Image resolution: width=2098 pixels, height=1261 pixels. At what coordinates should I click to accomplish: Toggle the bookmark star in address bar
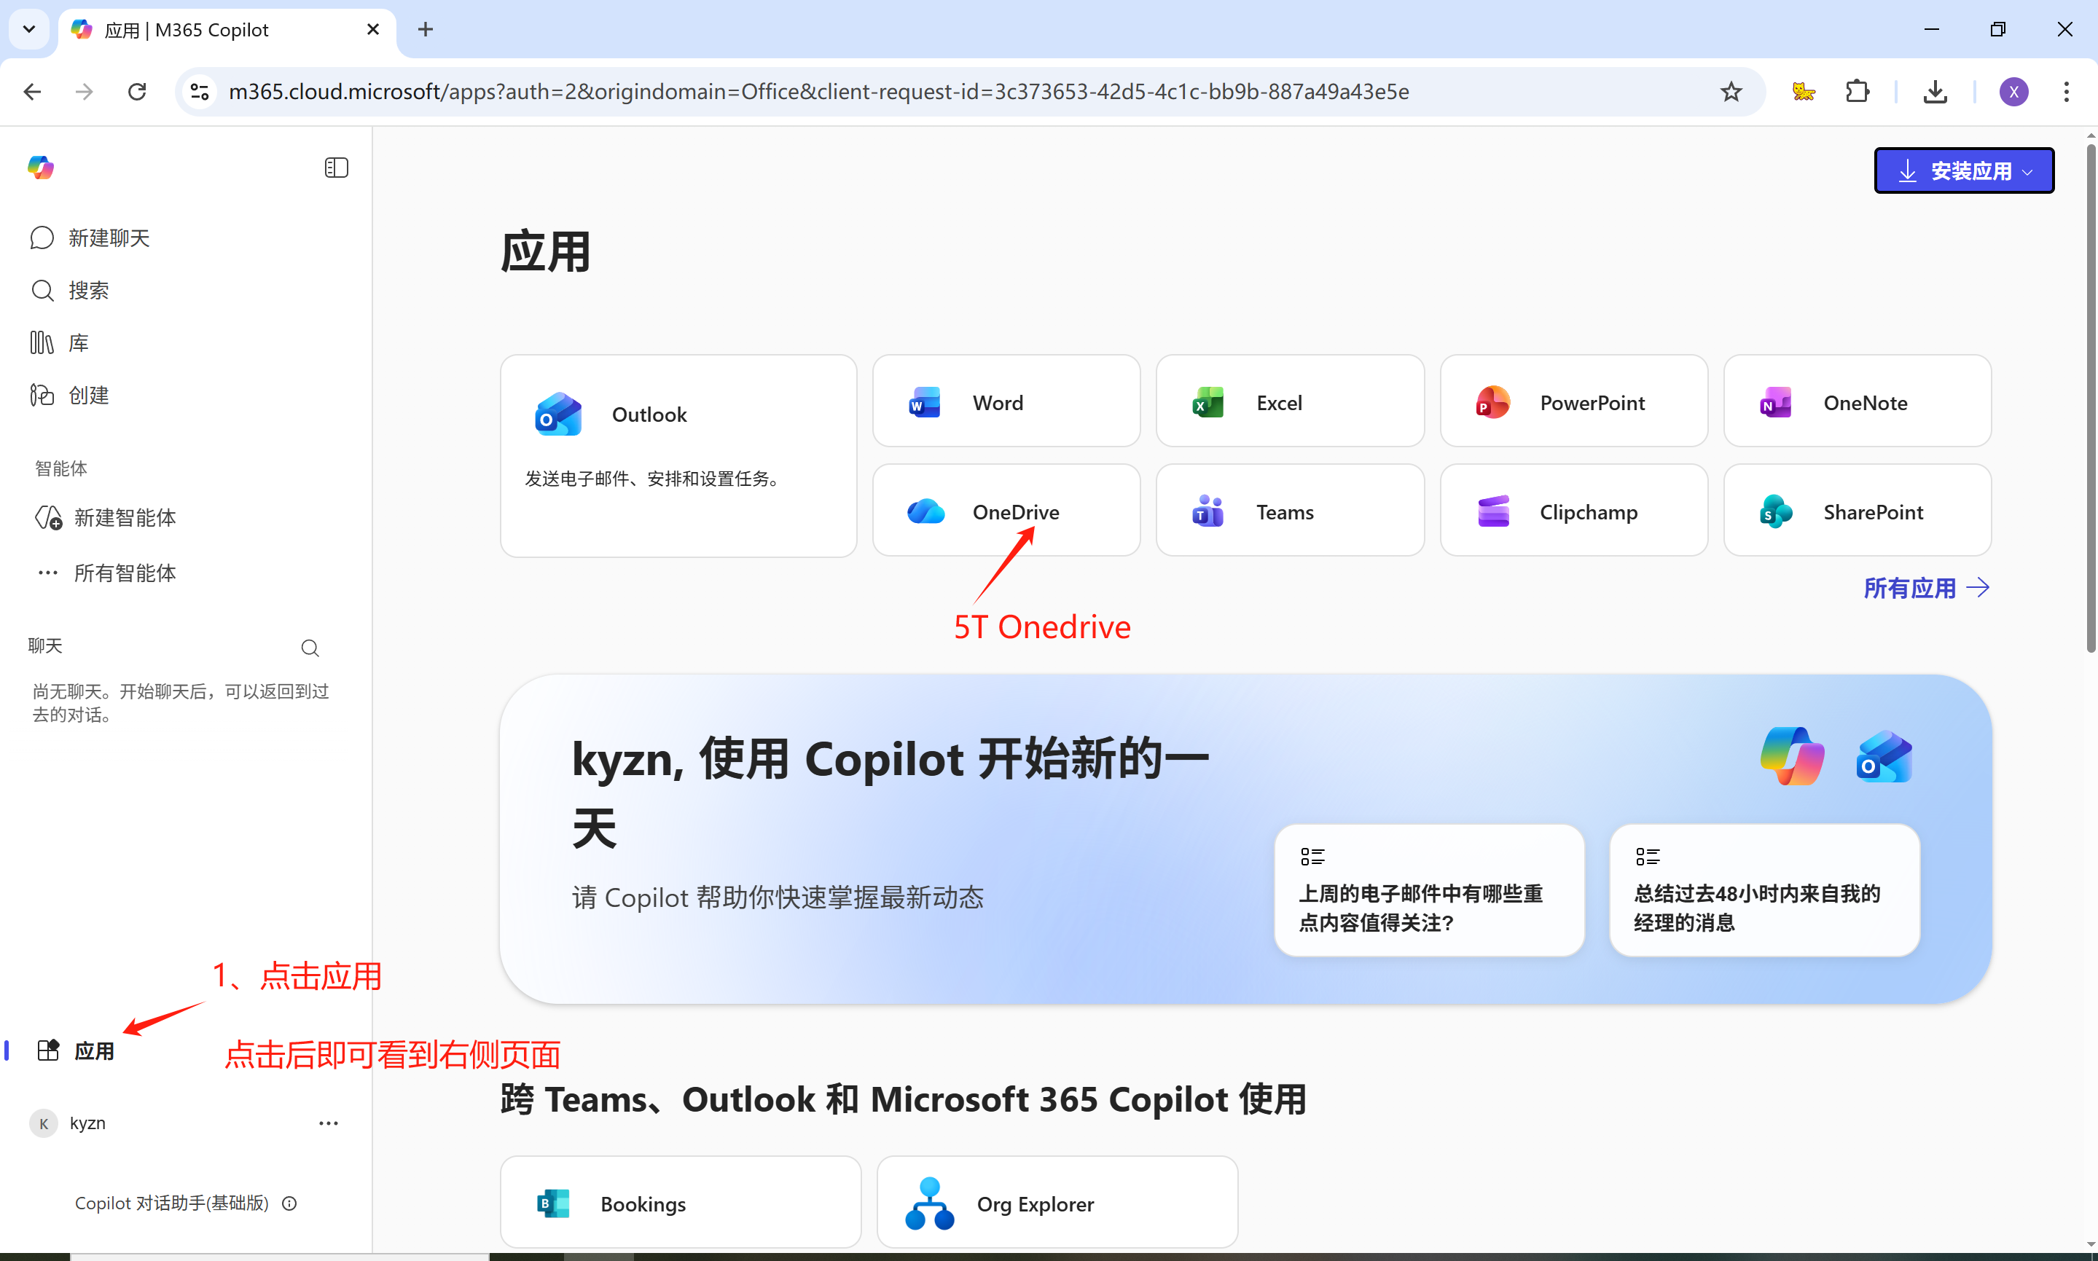(1730, 91)
